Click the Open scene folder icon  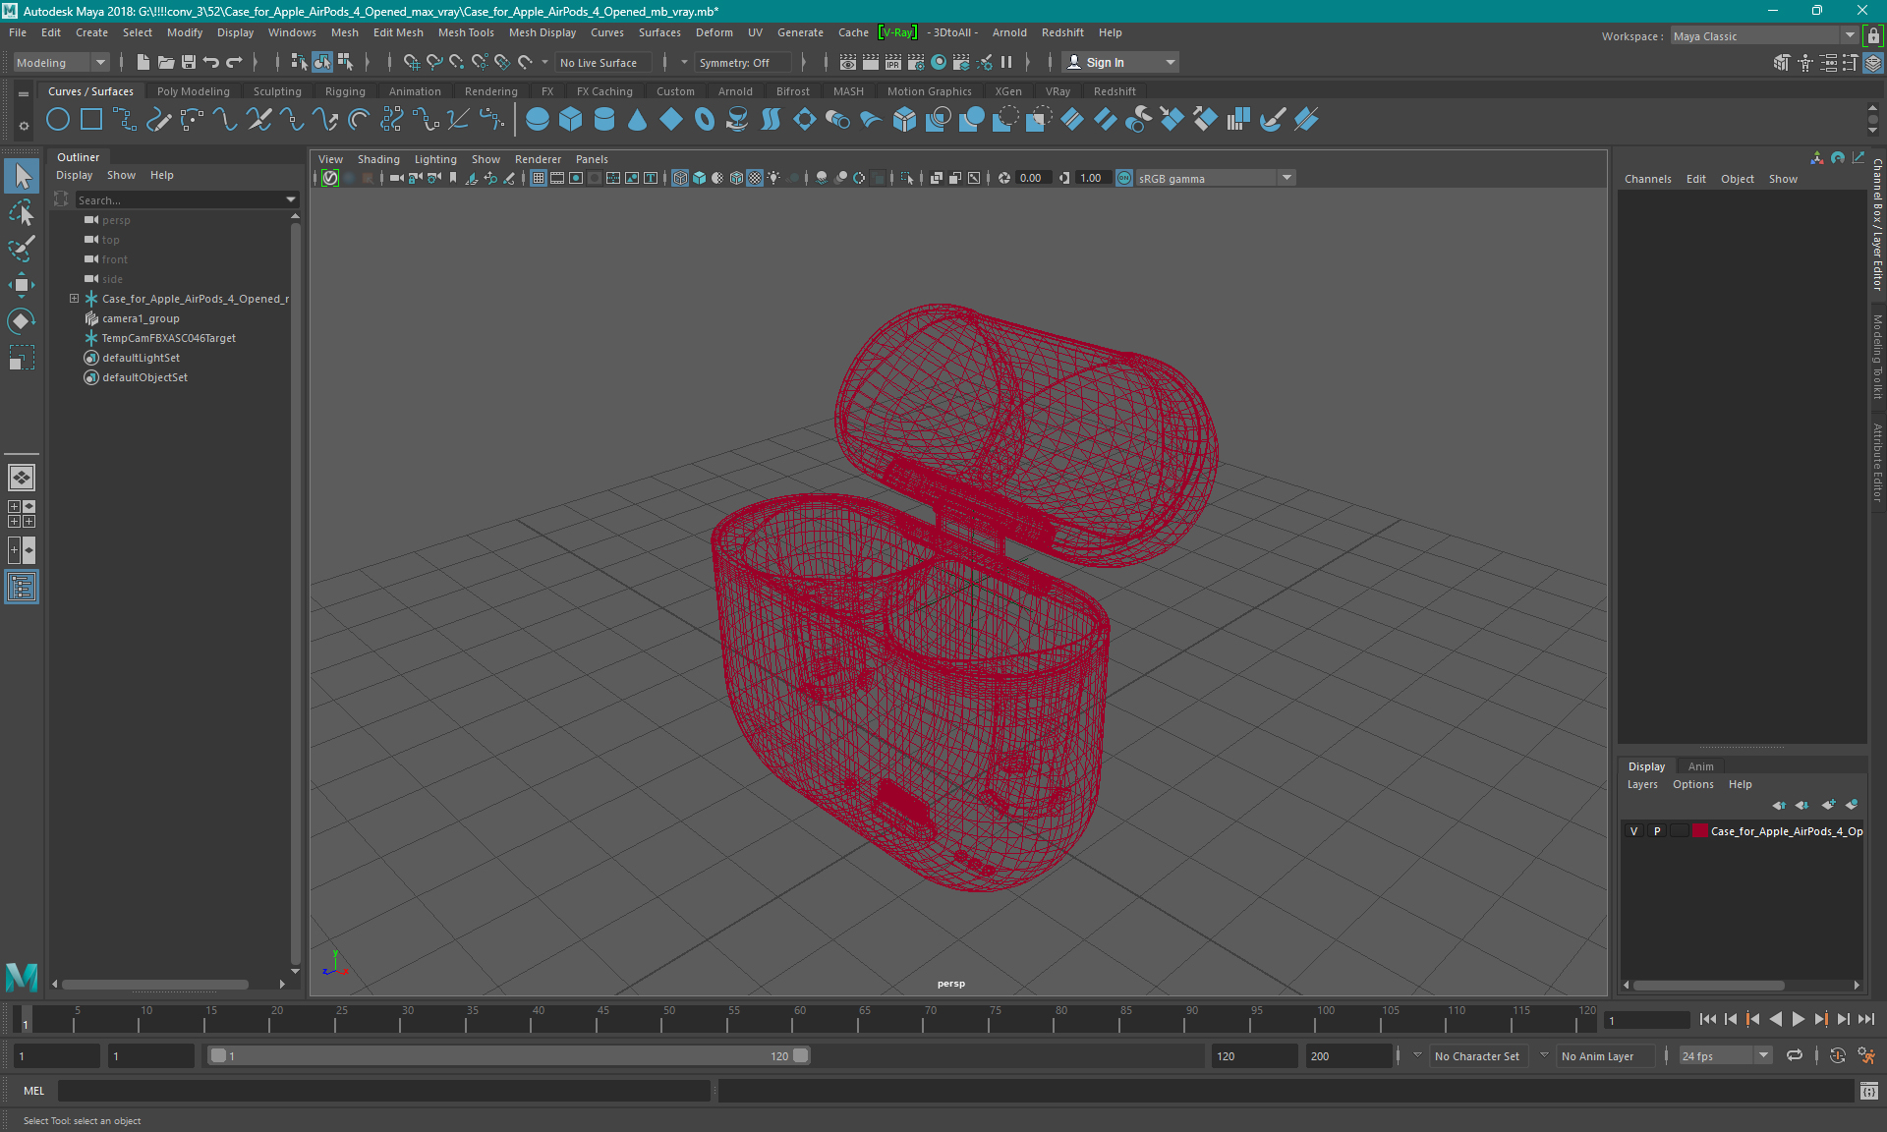tap(166, 62)
